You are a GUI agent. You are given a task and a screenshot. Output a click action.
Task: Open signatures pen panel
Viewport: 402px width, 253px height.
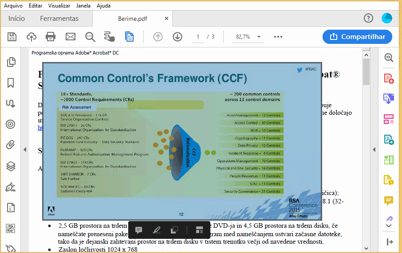coord(11,187)
